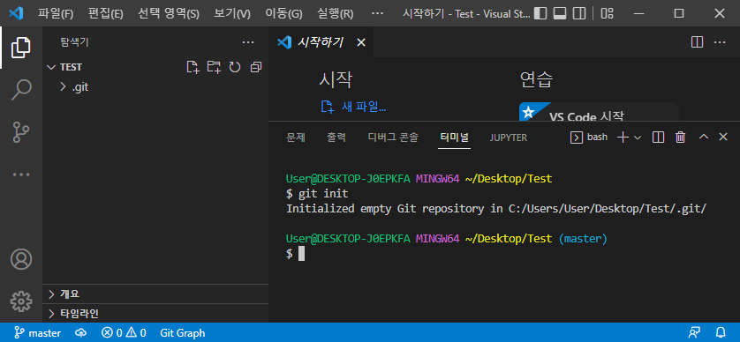Screen dimensions: 740x342
Task: Click the terminal prompt input cursor
Action: 302,254
